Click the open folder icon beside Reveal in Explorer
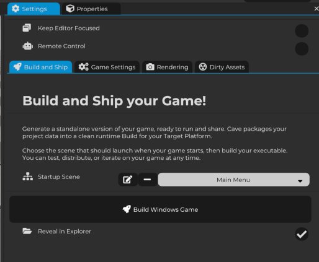Image resolution: width=319 pixels, height=262 pixels. pyautogui.click(x=27, y=231)
